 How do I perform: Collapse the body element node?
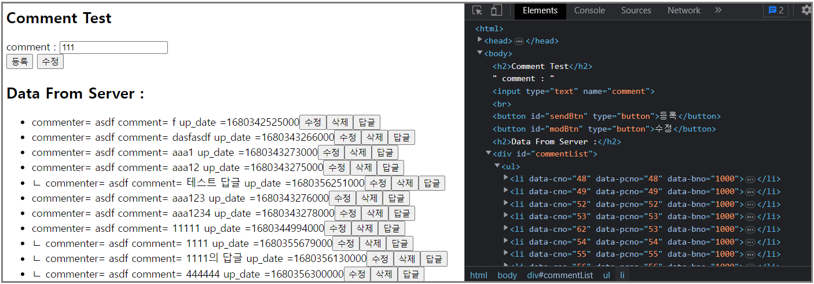coord(480,53)
